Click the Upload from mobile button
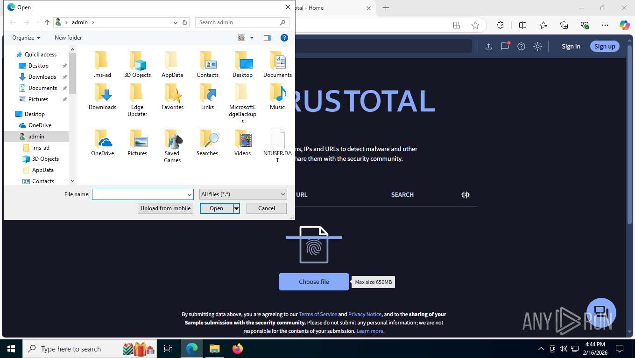The image size is (635, 358). pyautogui.click(x=165, y=208)
